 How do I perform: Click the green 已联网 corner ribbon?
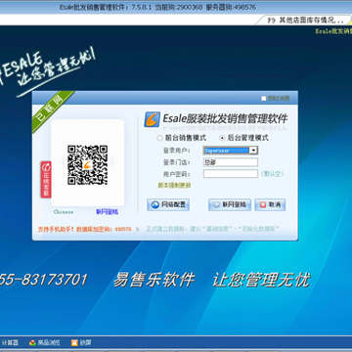(x=52, y=110)
